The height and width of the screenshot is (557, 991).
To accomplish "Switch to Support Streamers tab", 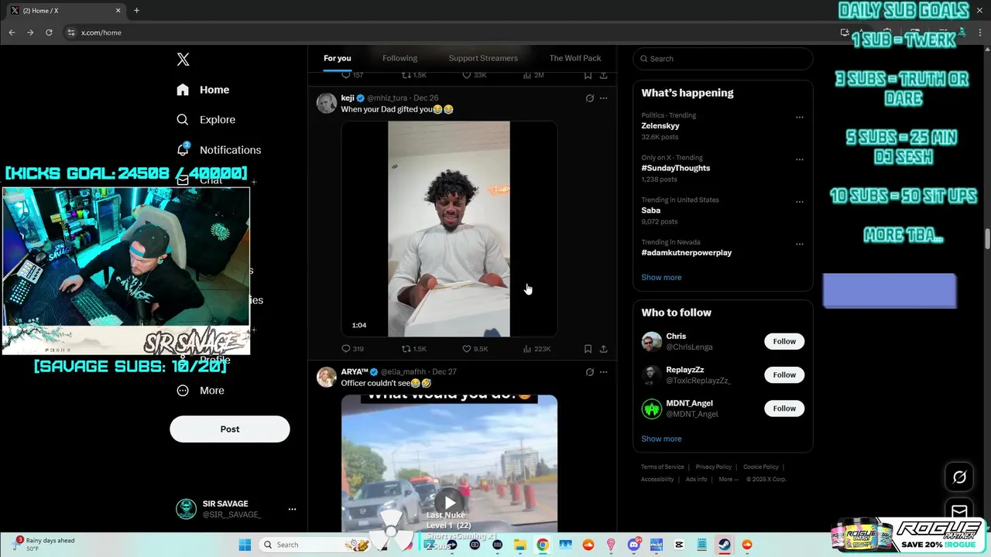I will [483, 58].
